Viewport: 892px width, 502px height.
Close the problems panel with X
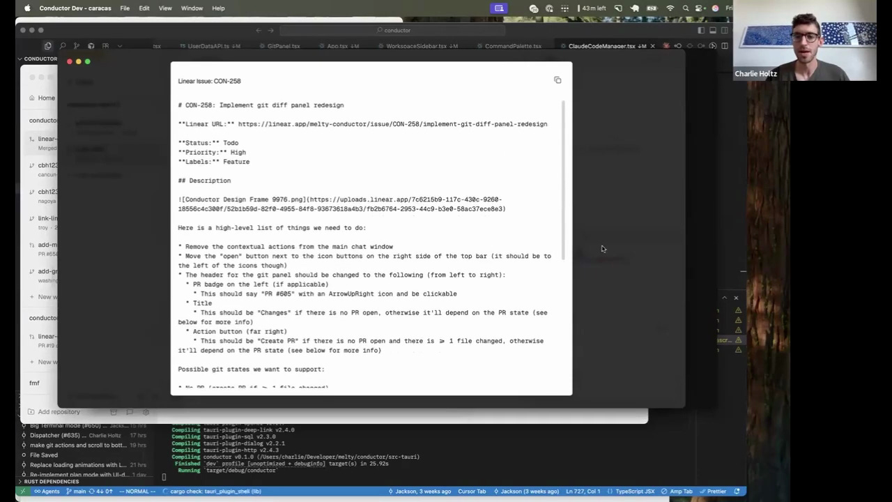(736, 298)
